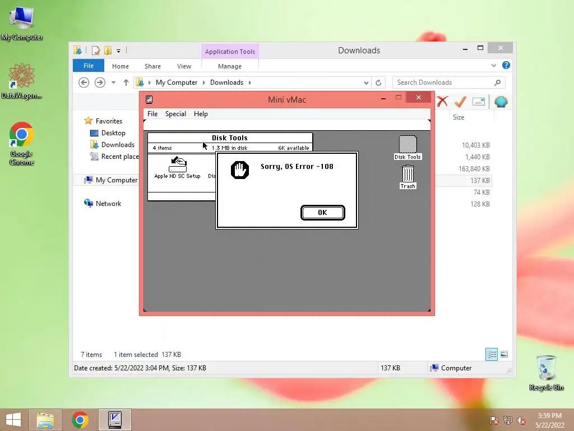Open Downloads in the navigation pane
Screen dimensions: 574x431
point(118,144)
